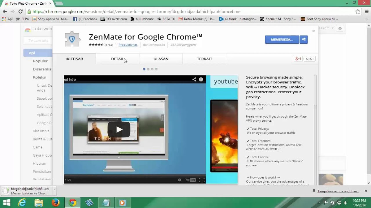This screenshot has height=208, width=371.
Task: Click the star rating for ZenMate
Action: (x=96, y=45)
